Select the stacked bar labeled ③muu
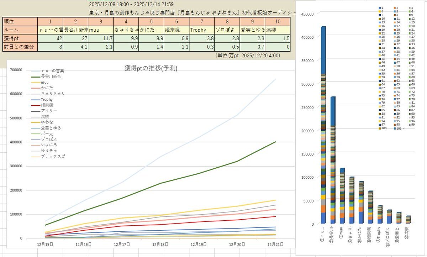The image size is (427, 257). [x=342, y=196]
